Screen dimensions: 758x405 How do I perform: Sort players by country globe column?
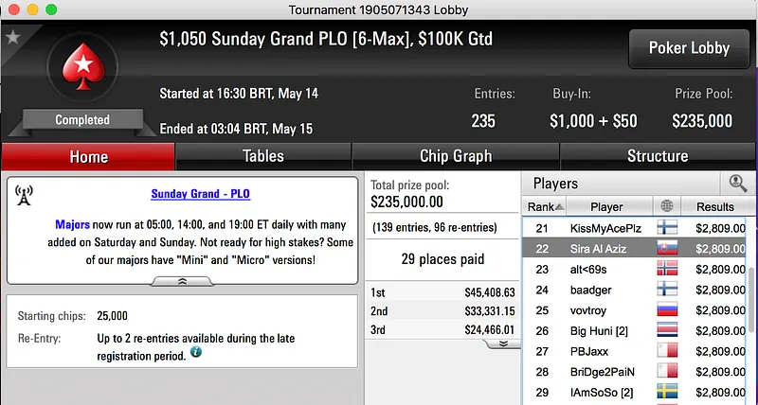tap(666, 206)
